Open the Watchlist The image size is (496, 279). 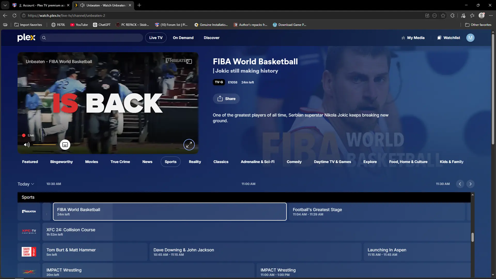pos(449,38)
